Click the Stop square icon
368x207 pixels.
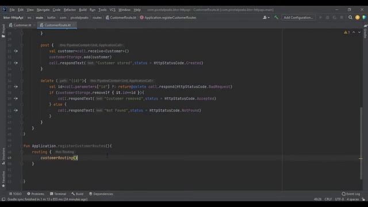(342, 17)
